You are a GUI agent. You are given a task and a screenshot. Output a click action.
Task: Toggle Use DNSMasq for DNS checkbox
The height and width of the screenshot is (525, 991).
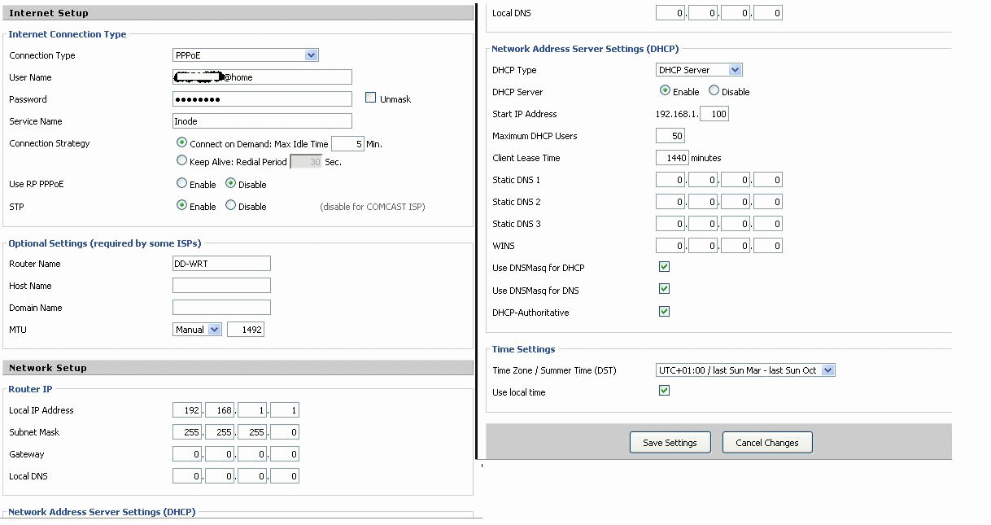pos(665,289)
